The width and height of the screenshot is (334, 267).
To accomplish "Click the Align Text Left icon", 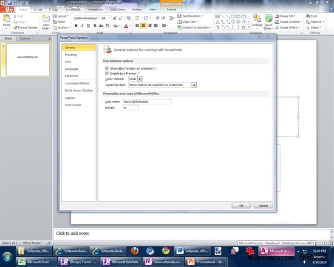I will point(137,25).
